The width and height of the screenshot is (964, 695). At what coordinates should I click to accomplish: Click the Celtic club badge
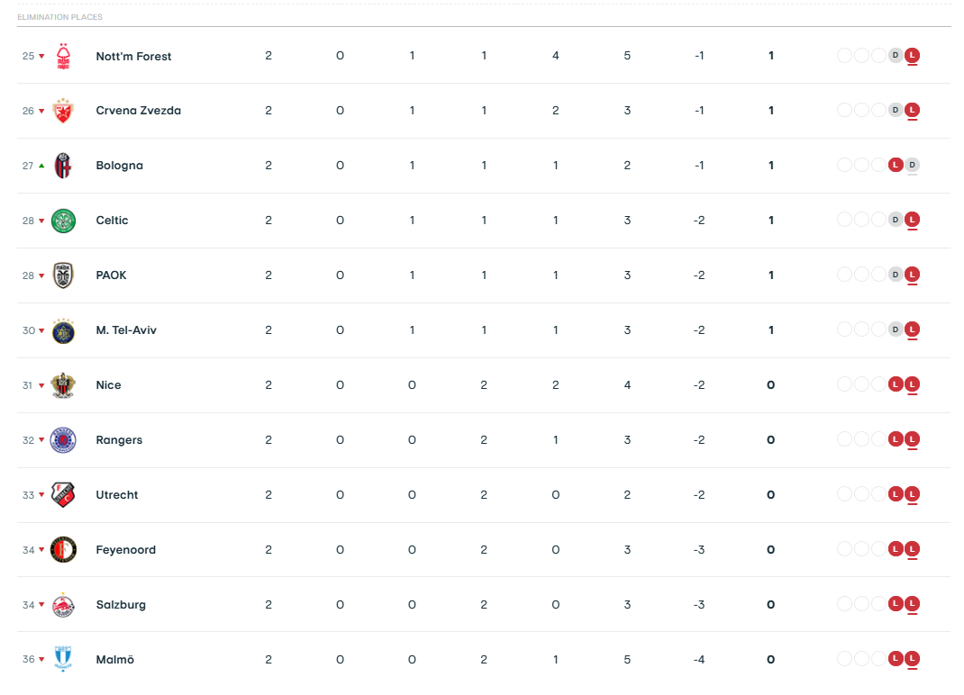(x=63, y=221)
